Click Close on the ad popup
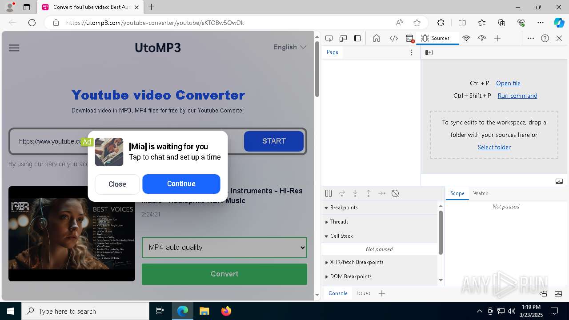The height and width of the screenshot is (320, 569). (x=117, y=184)
